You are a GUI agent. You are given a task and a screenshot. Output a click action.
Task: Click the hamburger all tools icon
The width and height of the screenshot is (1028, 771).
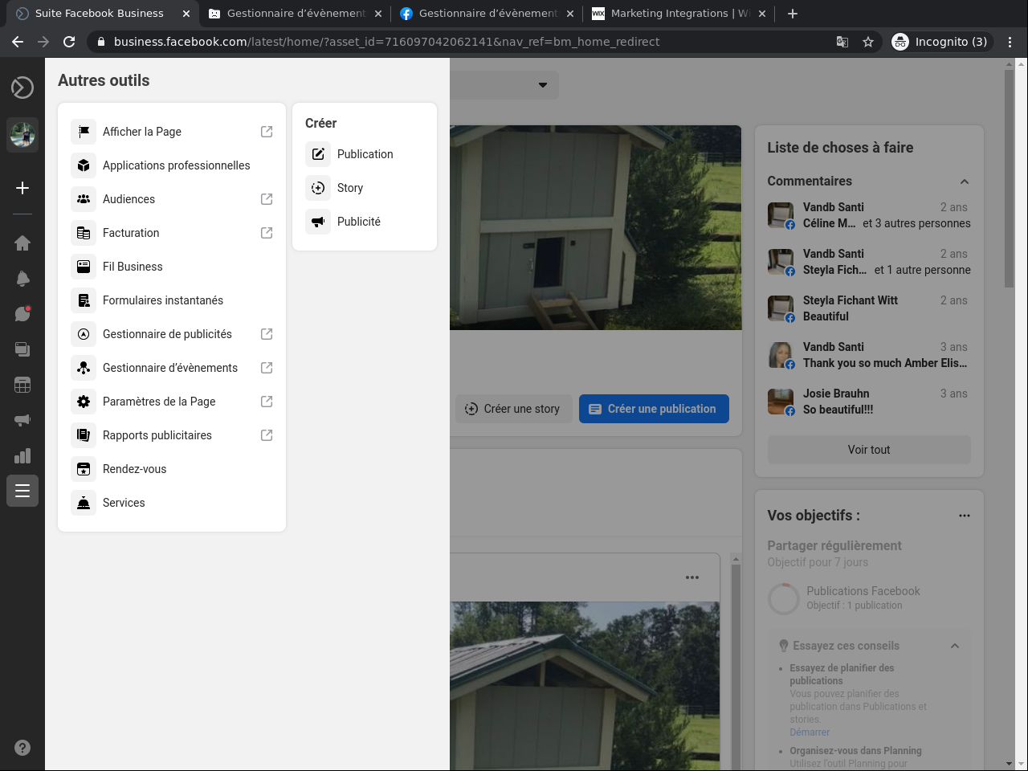[x=22, y=491]
